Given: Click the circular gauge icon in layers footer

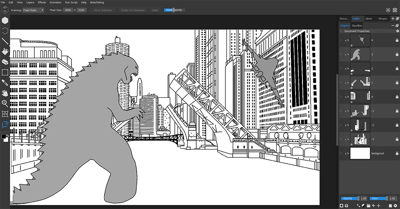Looking at the screenshot, I should tap(347, 206).
